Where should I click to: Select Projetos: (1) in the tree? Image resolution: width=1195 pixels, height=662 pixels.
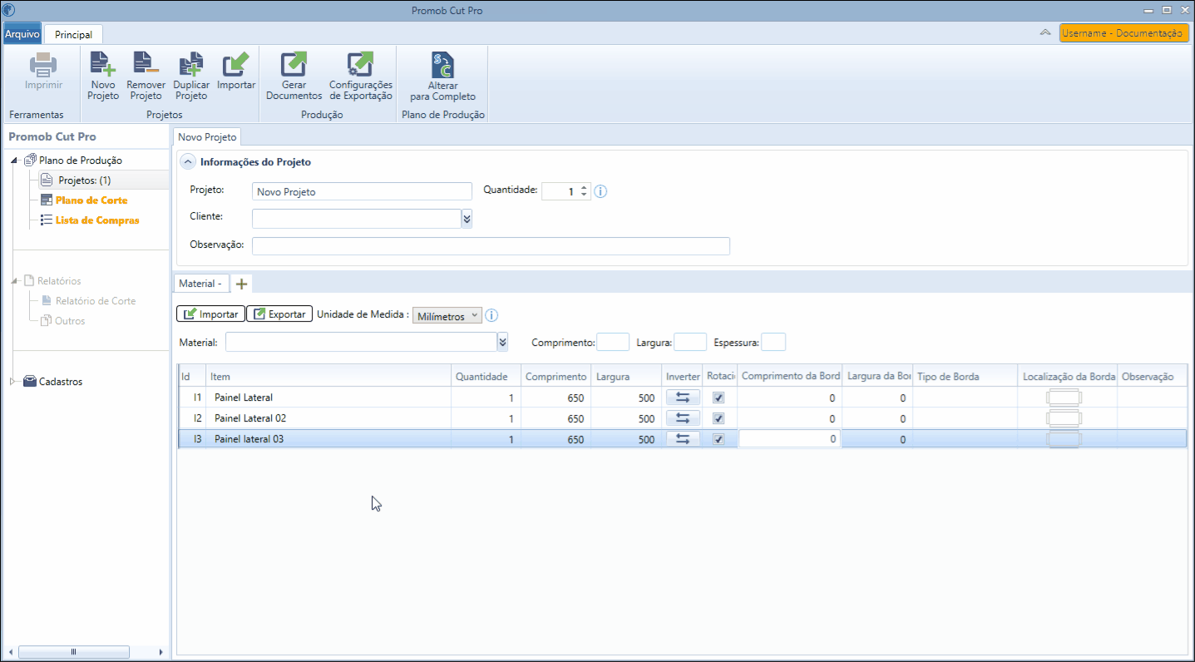tap(84, 180)
